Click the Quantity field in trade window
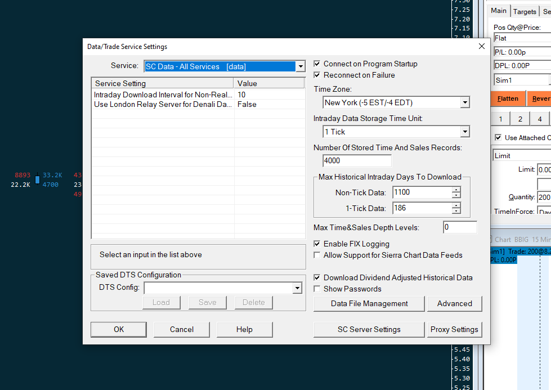The image size is (551, 390). tap(544, 197)
